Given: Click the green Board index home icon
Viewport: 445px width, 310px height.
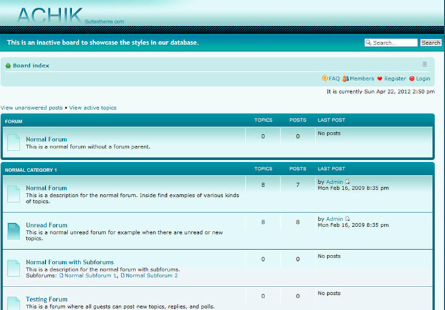Looking at the screenshot, I should pos(8,65).
